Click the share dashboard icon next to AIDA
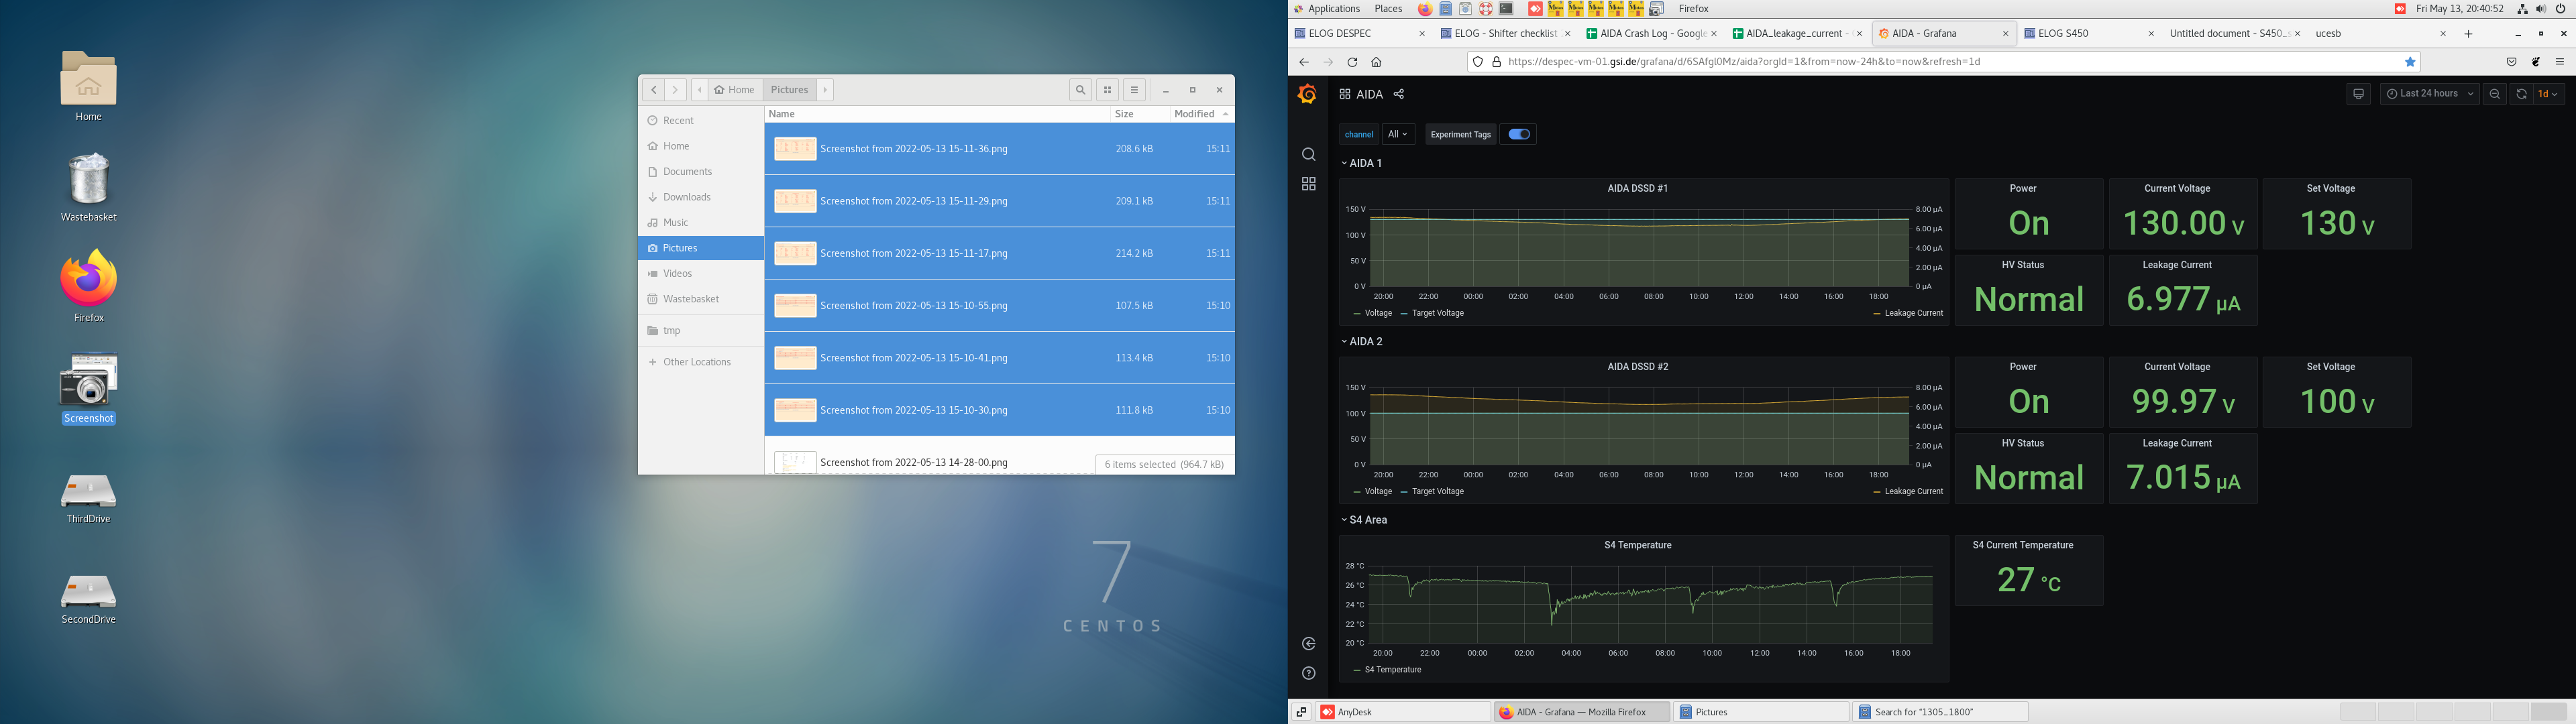The height and width of the screenshot is (724, 2576). (x=1399, y=94)
